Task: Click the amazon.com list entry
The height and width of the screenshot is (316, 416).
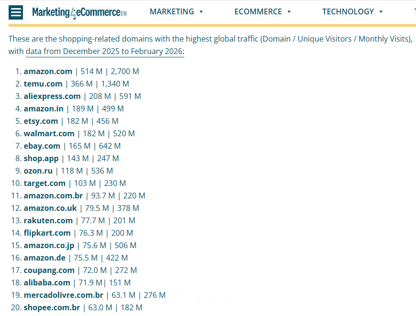Action: click(x=81, y=72)
